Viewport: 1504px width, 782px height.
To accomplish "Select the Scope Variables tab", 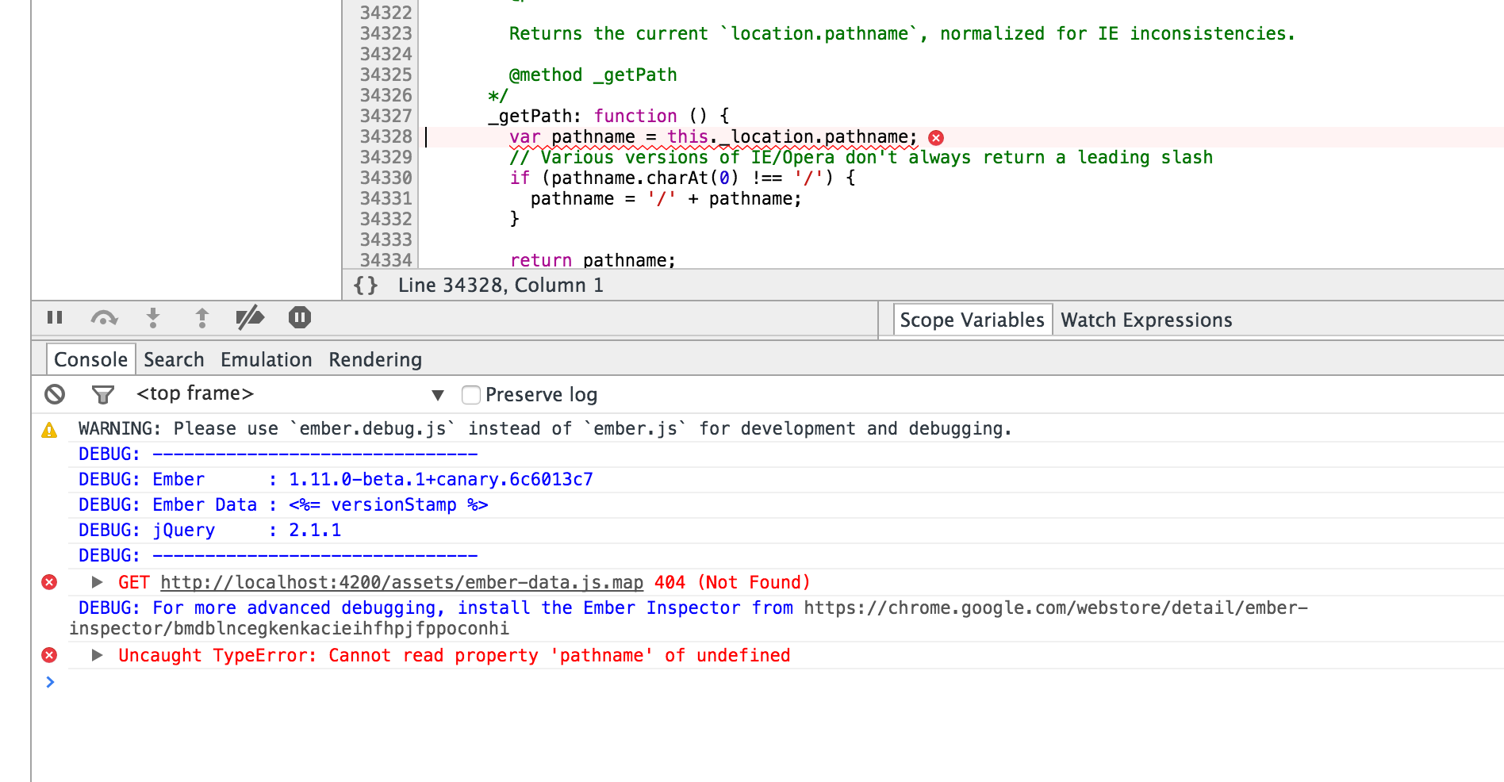I will (x=973, y=320).
